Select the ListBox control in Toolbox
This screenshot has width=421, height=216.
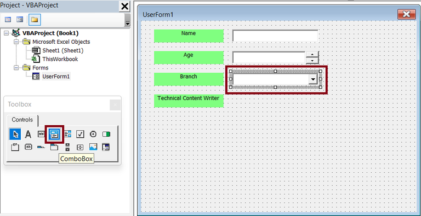click(67, 134)
